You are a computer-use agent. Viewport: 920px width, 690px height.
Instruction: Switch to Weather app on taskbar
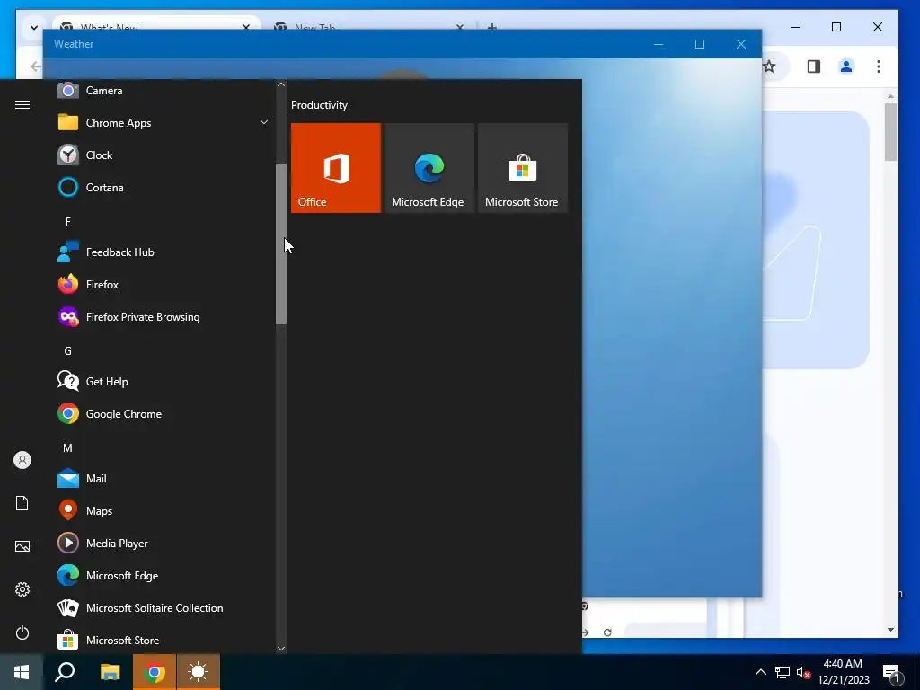[199, 672]
